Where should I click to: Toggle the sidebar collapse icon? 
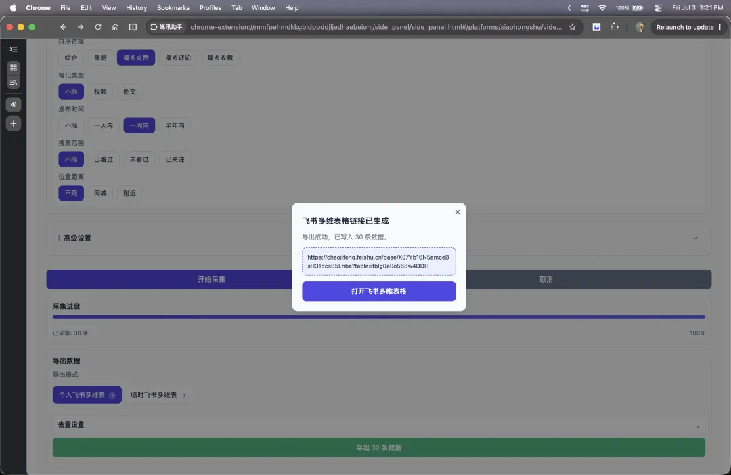14,49
